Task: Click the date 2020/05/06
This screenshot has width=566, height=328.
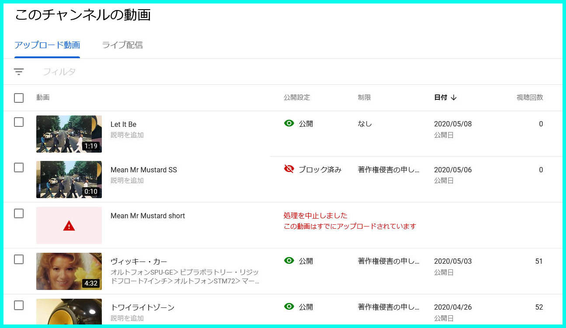Action: tap(453, 170)
